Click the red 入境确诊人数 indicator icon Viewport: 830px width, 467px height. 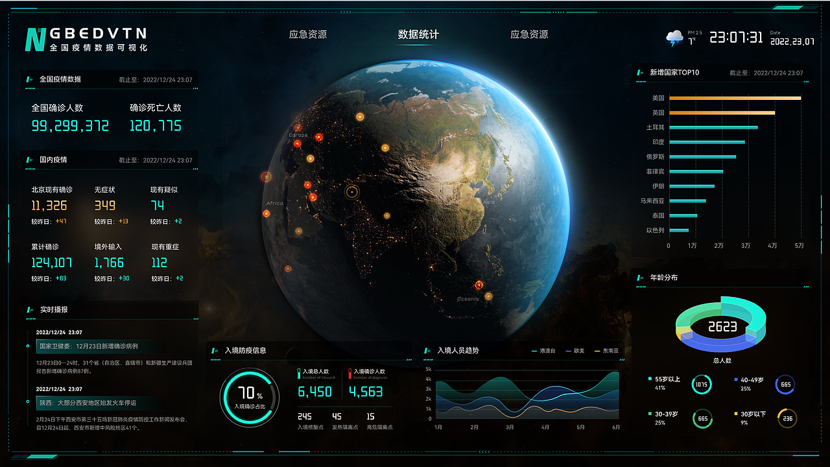click(x=350, y=374)
